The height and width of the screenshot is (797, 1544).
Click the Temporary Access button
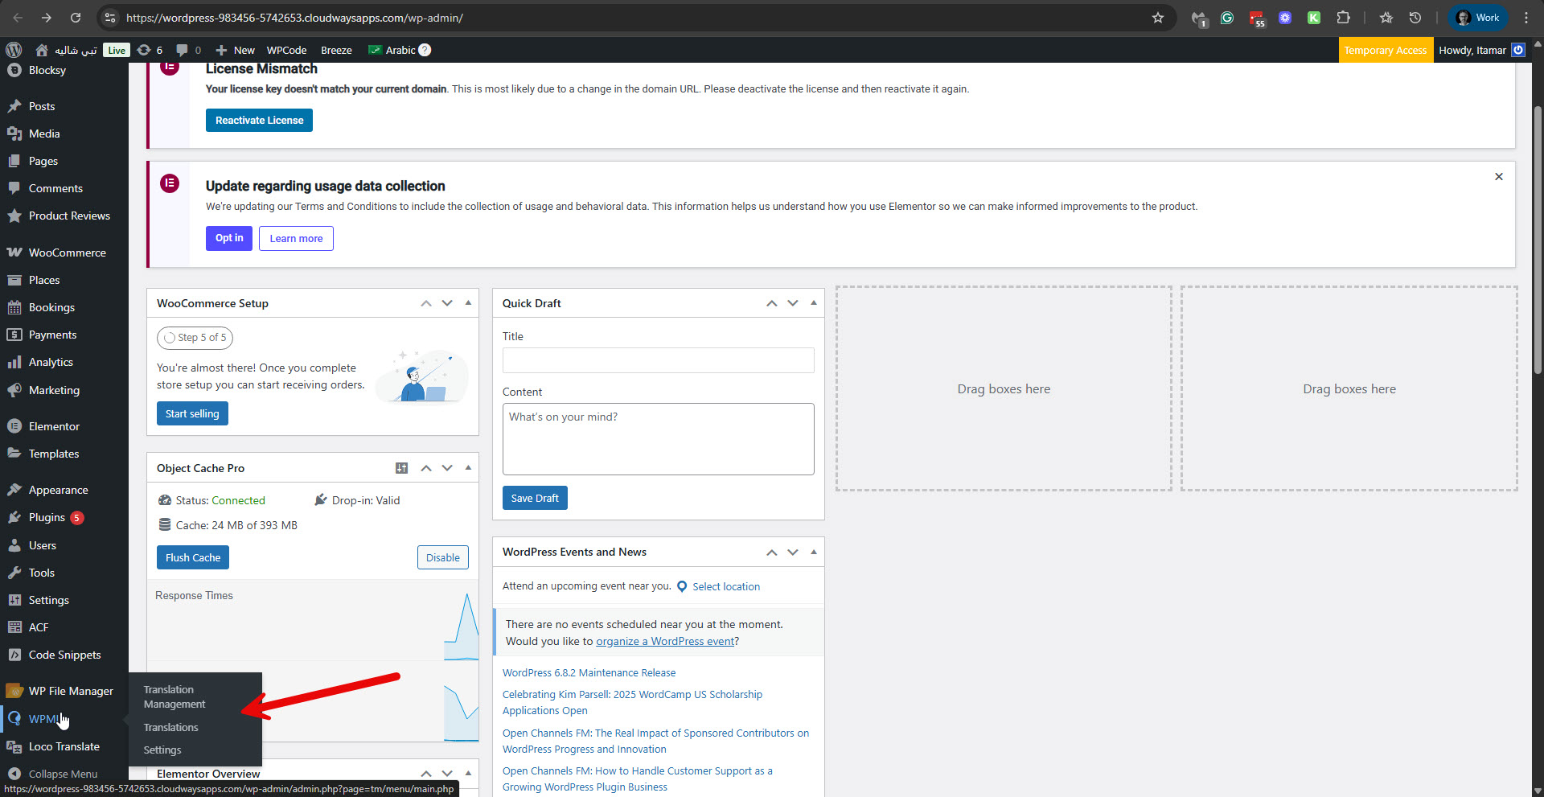[x=1386, y=50]
